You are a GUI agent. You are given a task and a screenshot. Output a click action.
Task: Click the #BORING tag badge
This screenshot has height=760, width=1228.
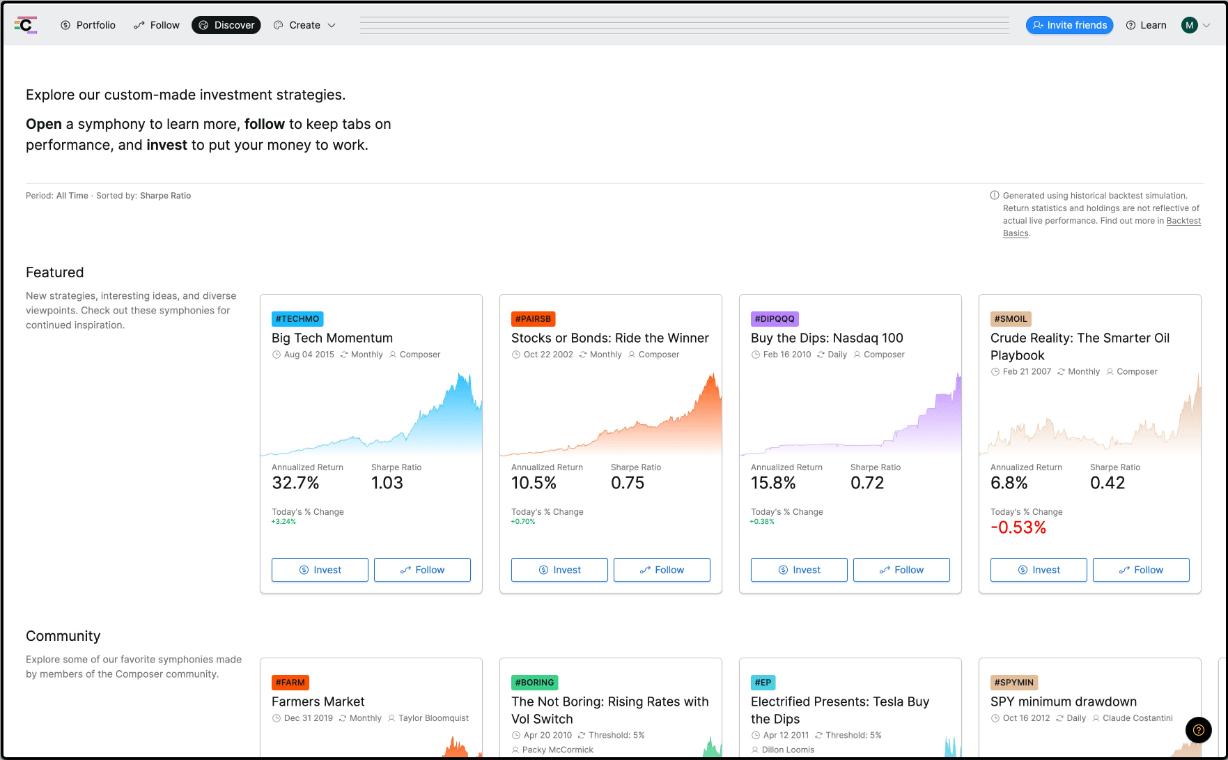534,683
